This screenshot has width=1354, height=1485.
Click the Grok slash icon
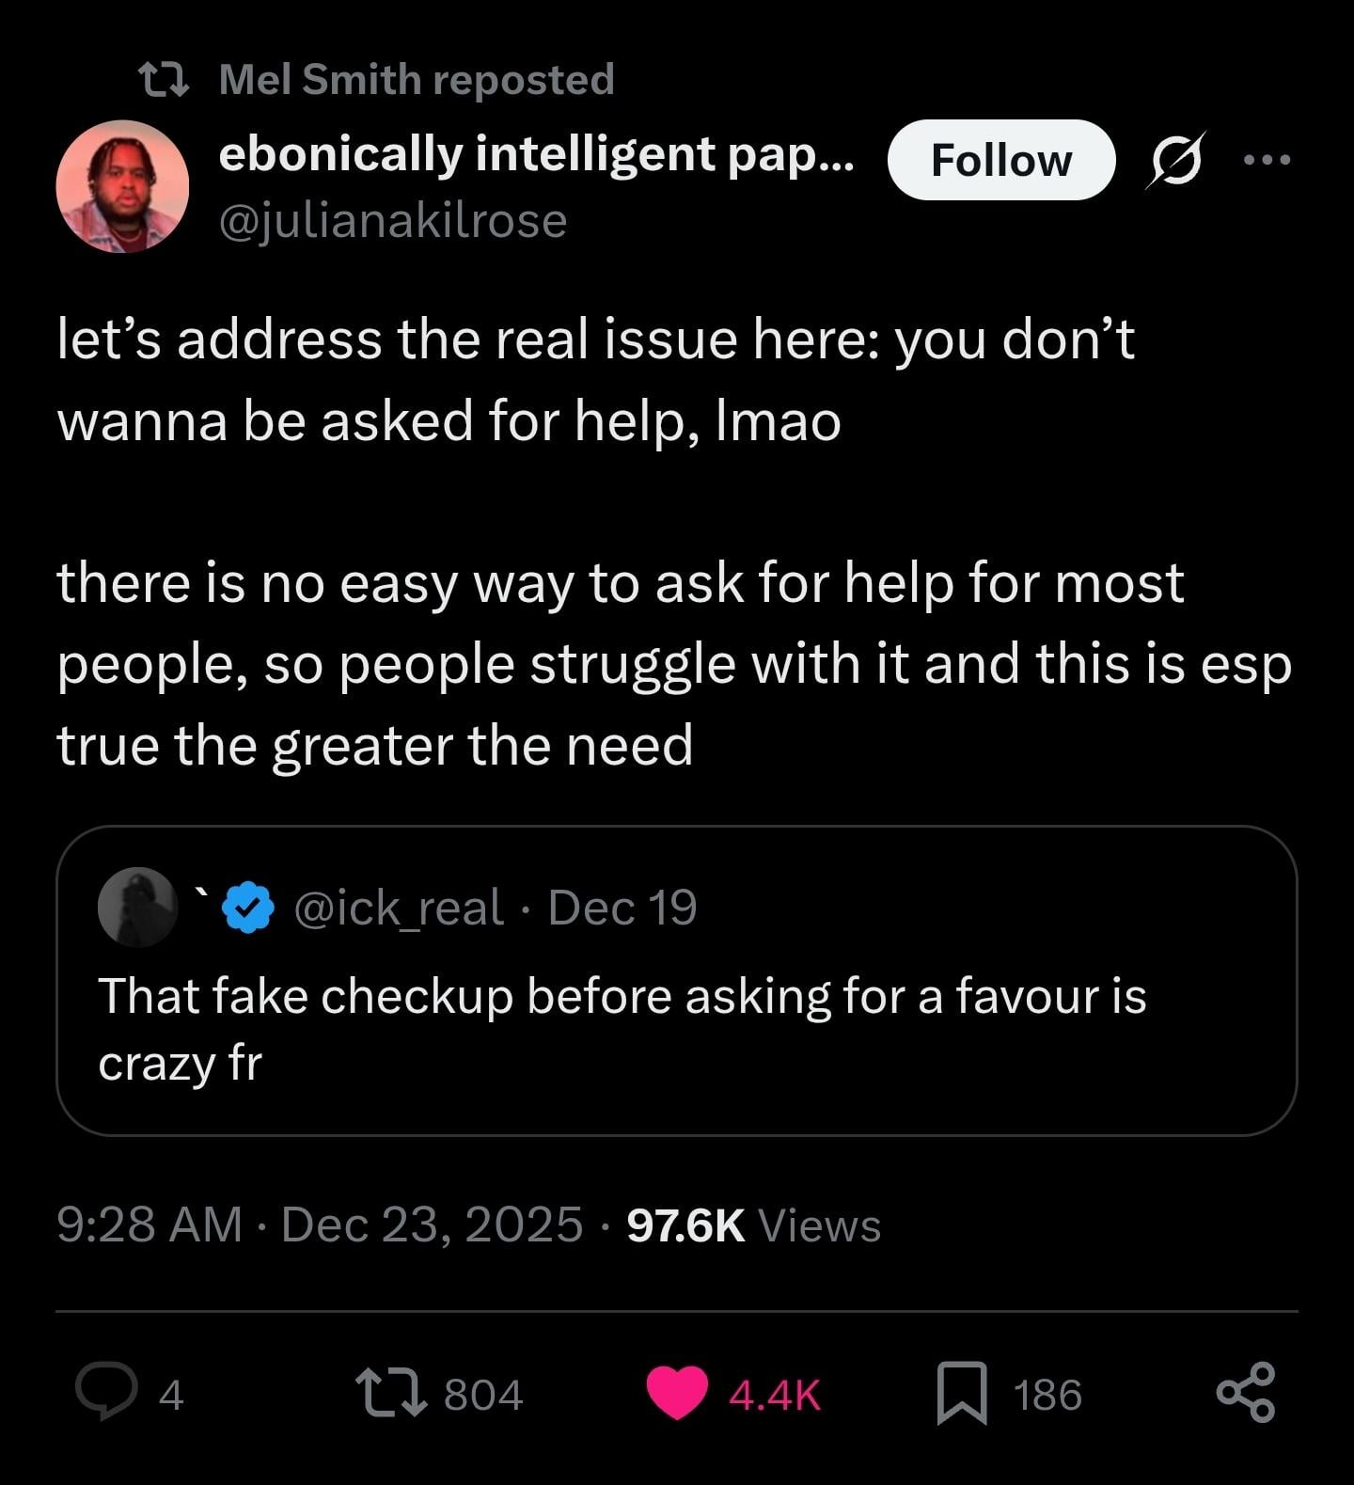coord(1175,160)
